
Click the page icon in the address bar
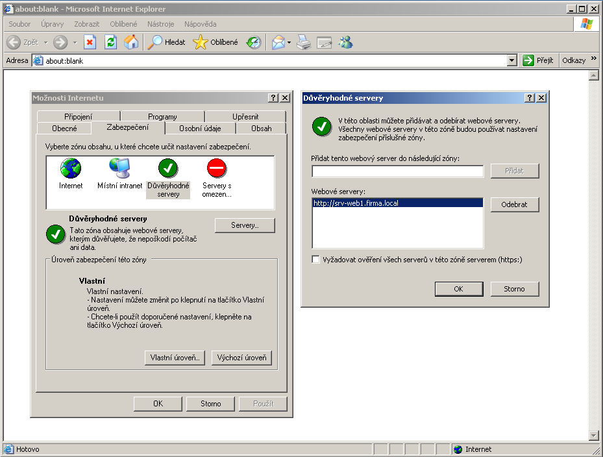[38, 60]
